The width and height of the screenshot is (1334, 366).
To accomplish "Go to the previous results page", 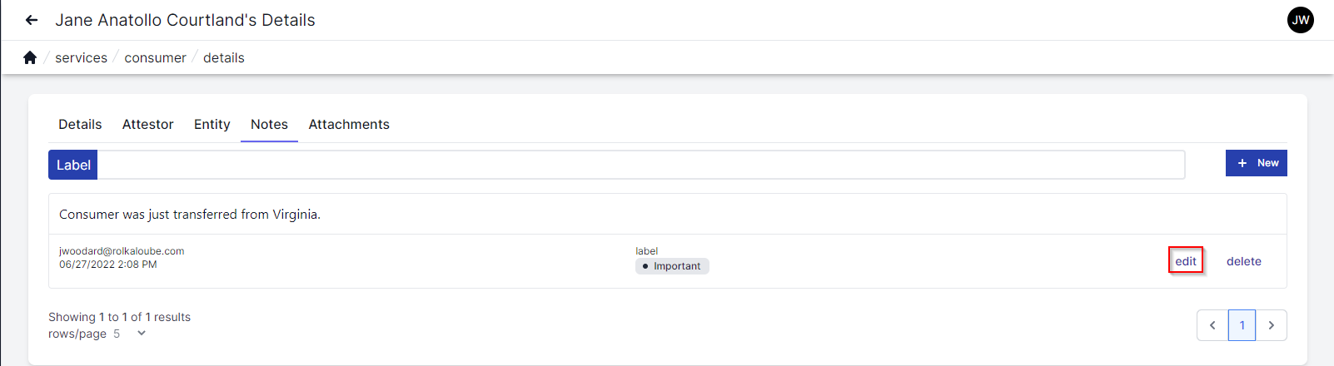I will [x=1212, y=325].
